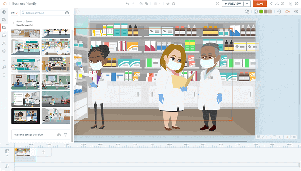Expand grid options dropdown arrow
Viewport: 301px width, 171px height.
pos(263,137)
